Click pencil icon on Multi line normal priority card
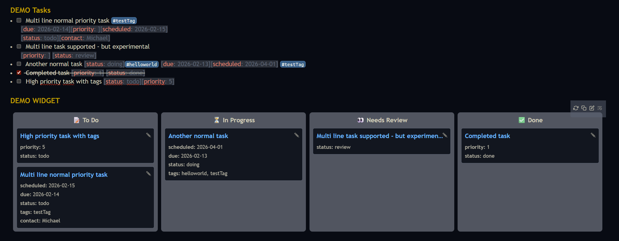 click(x=149, y=173)
